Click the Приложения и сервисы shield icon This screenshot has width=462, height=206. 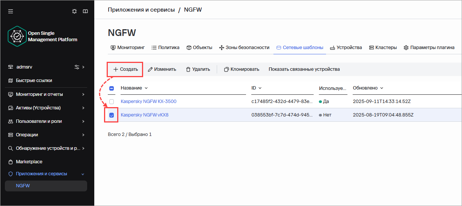tap(11, 174)
